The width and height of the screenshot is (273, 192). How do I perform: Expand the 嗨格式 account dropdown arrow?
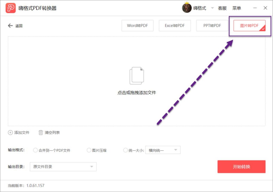212,8
